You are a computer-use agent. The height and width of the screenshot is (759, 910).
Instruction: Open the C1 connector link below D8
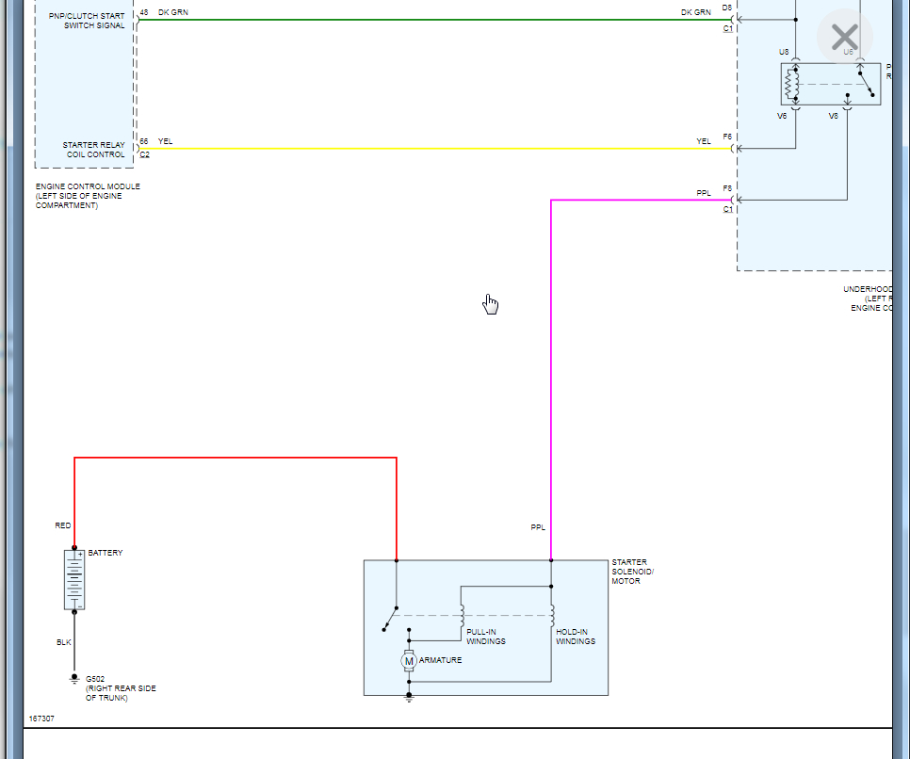click(x=728, y=28)
